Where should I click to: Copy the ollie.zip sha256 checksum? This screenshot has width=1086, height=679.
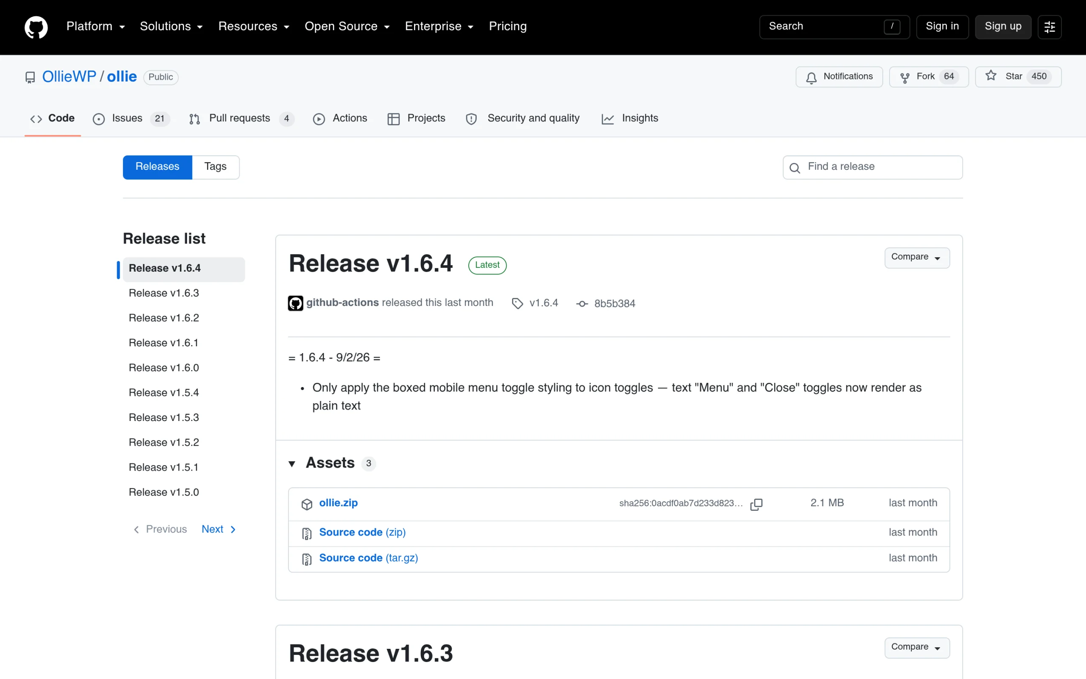756,504
